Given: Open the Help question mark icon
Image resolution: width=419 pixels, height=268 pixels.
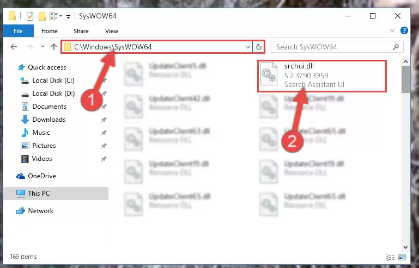Looking at the screenshot, I should [x=404, y=30].
